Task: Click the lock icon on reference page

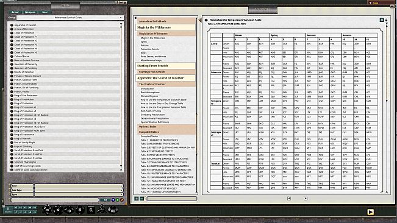Action: [x=387, y=20]
